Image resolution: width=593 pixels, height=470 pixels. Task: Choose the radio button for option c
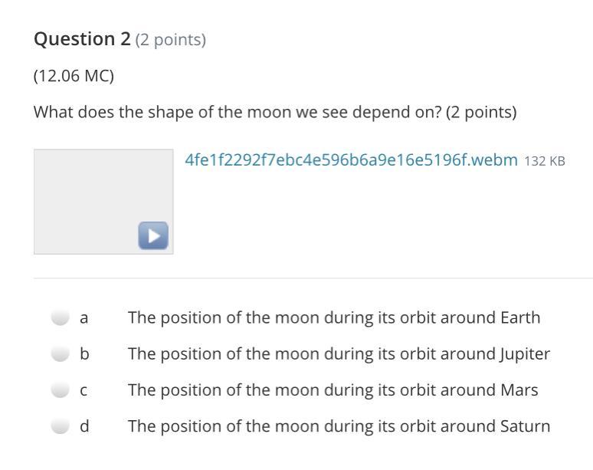point(61,389)
